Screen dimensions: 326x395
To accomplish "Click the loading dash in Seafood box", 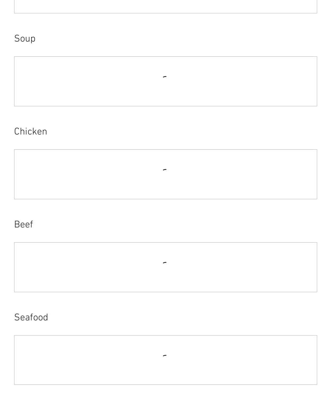I will (x=165, y=356).
